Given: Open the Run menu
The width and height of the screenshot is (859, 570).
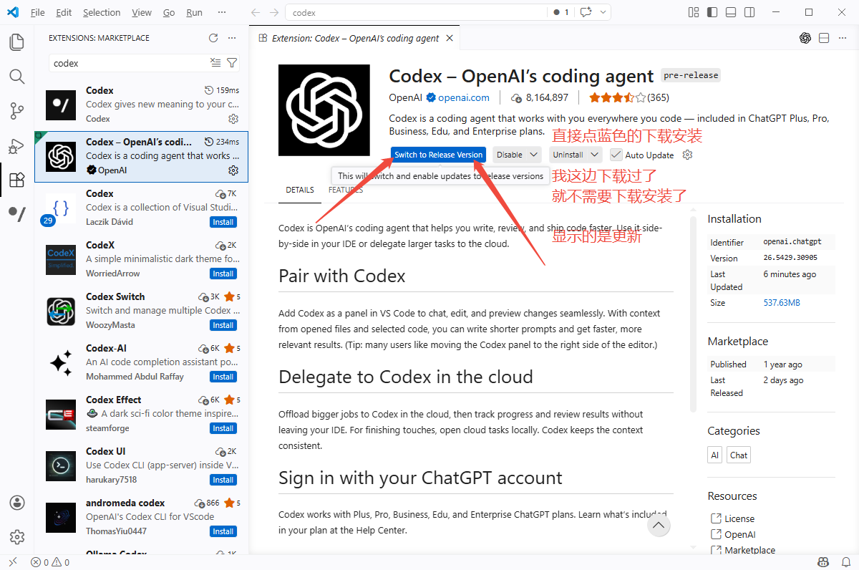Looking at the screenshot, I should 194,12.
